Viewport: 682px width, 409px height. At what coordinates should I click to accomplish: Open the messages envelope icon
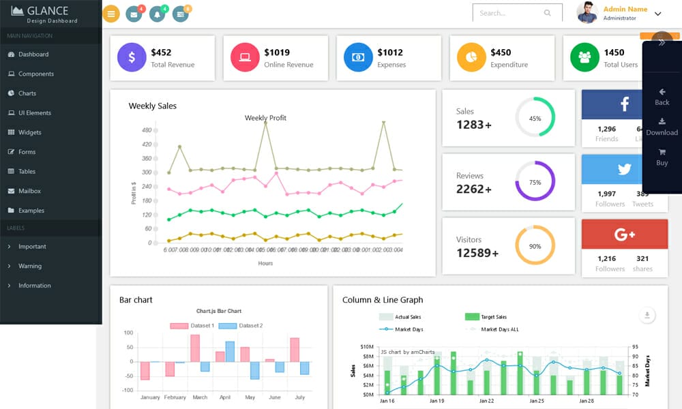click(x=134, y=13)
